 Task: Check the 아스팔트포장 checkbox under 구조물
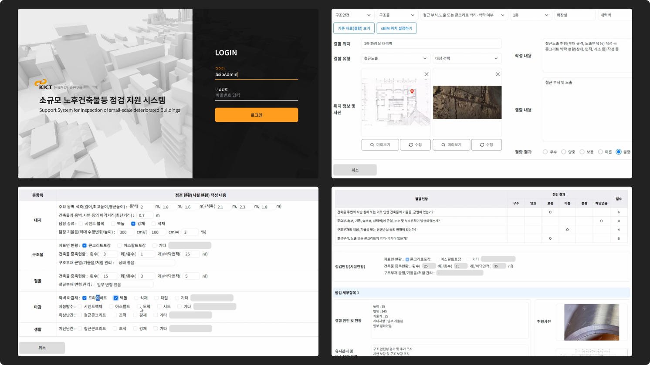click(119, 245)
